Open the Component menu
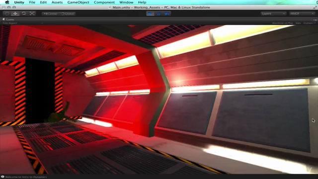The image size is (318, 179). [x=104, y=2]
